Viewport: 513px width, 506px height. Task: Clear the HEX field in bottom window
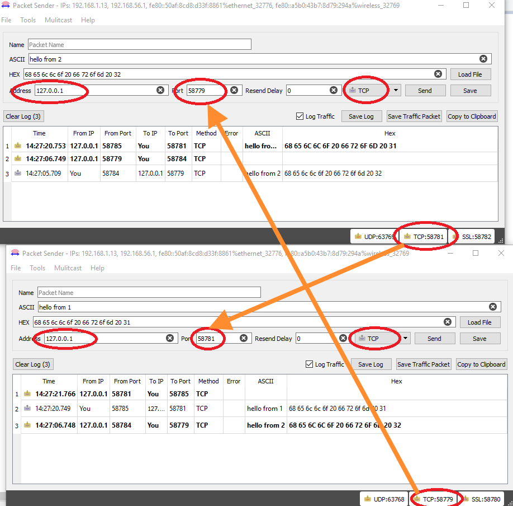448,322
